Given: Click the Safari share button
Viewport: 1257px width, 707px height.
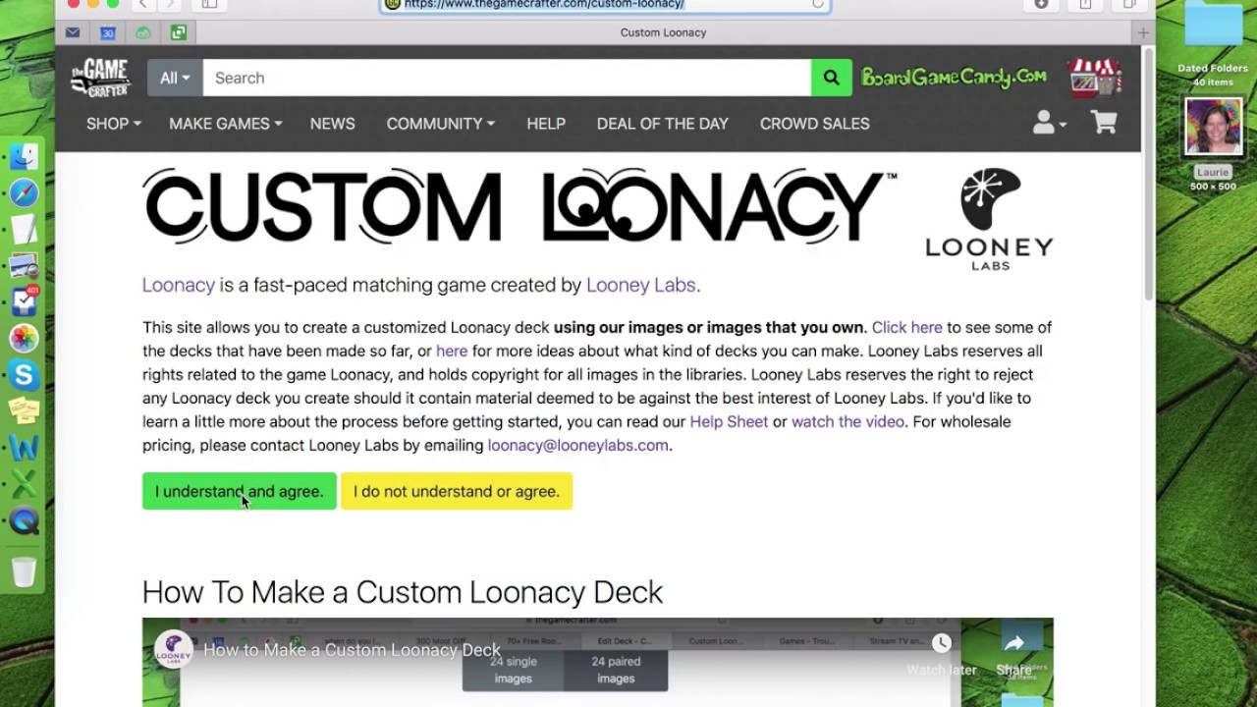Looking at the screenshot, I should [x=1085, y=4].
